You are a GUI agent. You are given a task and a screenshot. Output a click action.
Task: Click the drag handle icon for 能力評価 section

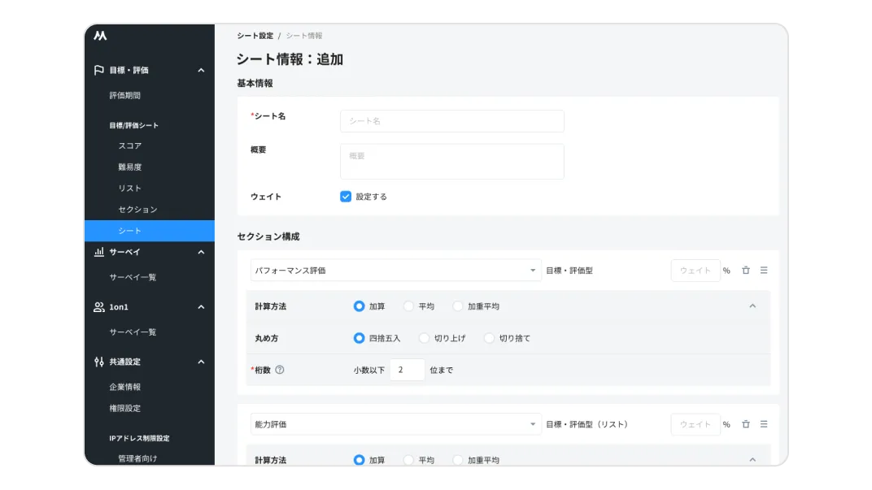click(764, 424)
